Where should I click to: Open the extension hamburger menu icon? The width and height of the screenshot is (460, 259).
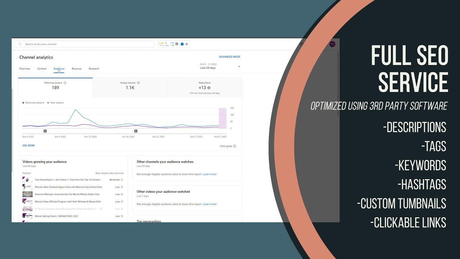coord(187,44)
